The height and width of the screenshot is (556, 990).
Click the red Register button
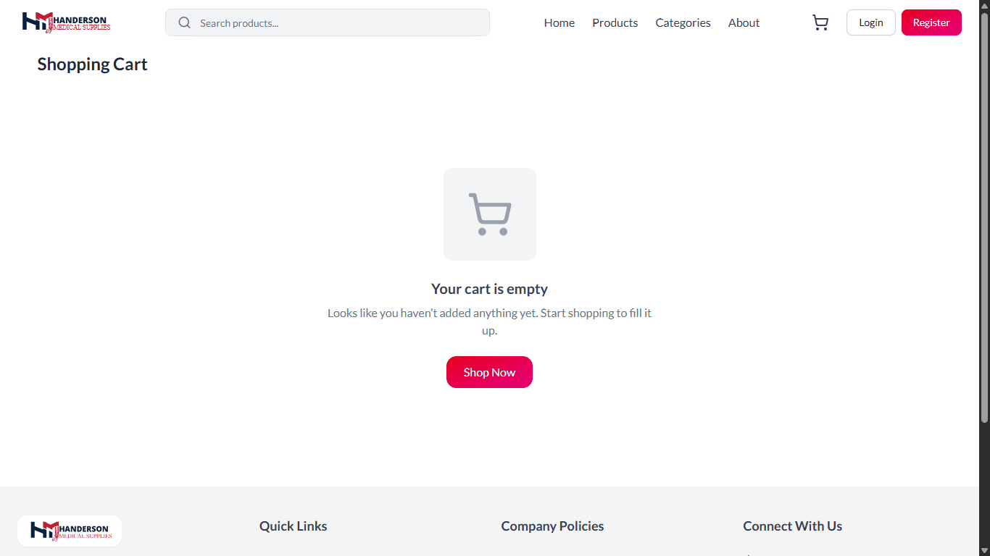pyautogui.click(x=931, y=22)
